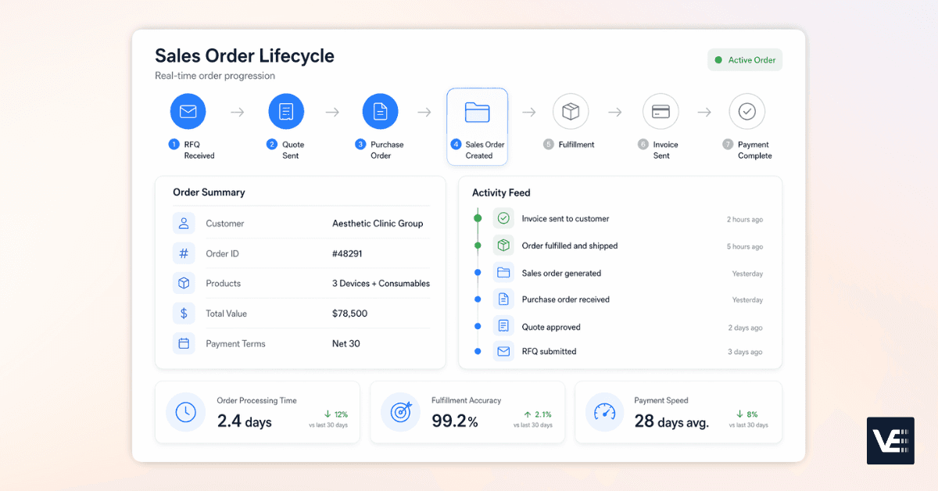The height and width of the screenshot is (491, 938).
Task: Open the Payment Speed gauge icon
Action: (x=604, y=412)
